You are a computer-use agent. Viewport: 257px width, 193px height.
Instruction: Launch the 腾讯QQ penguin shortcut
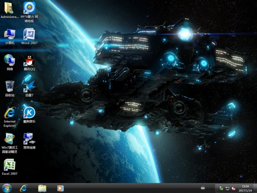pyautogui.click(x=29, y=63)
